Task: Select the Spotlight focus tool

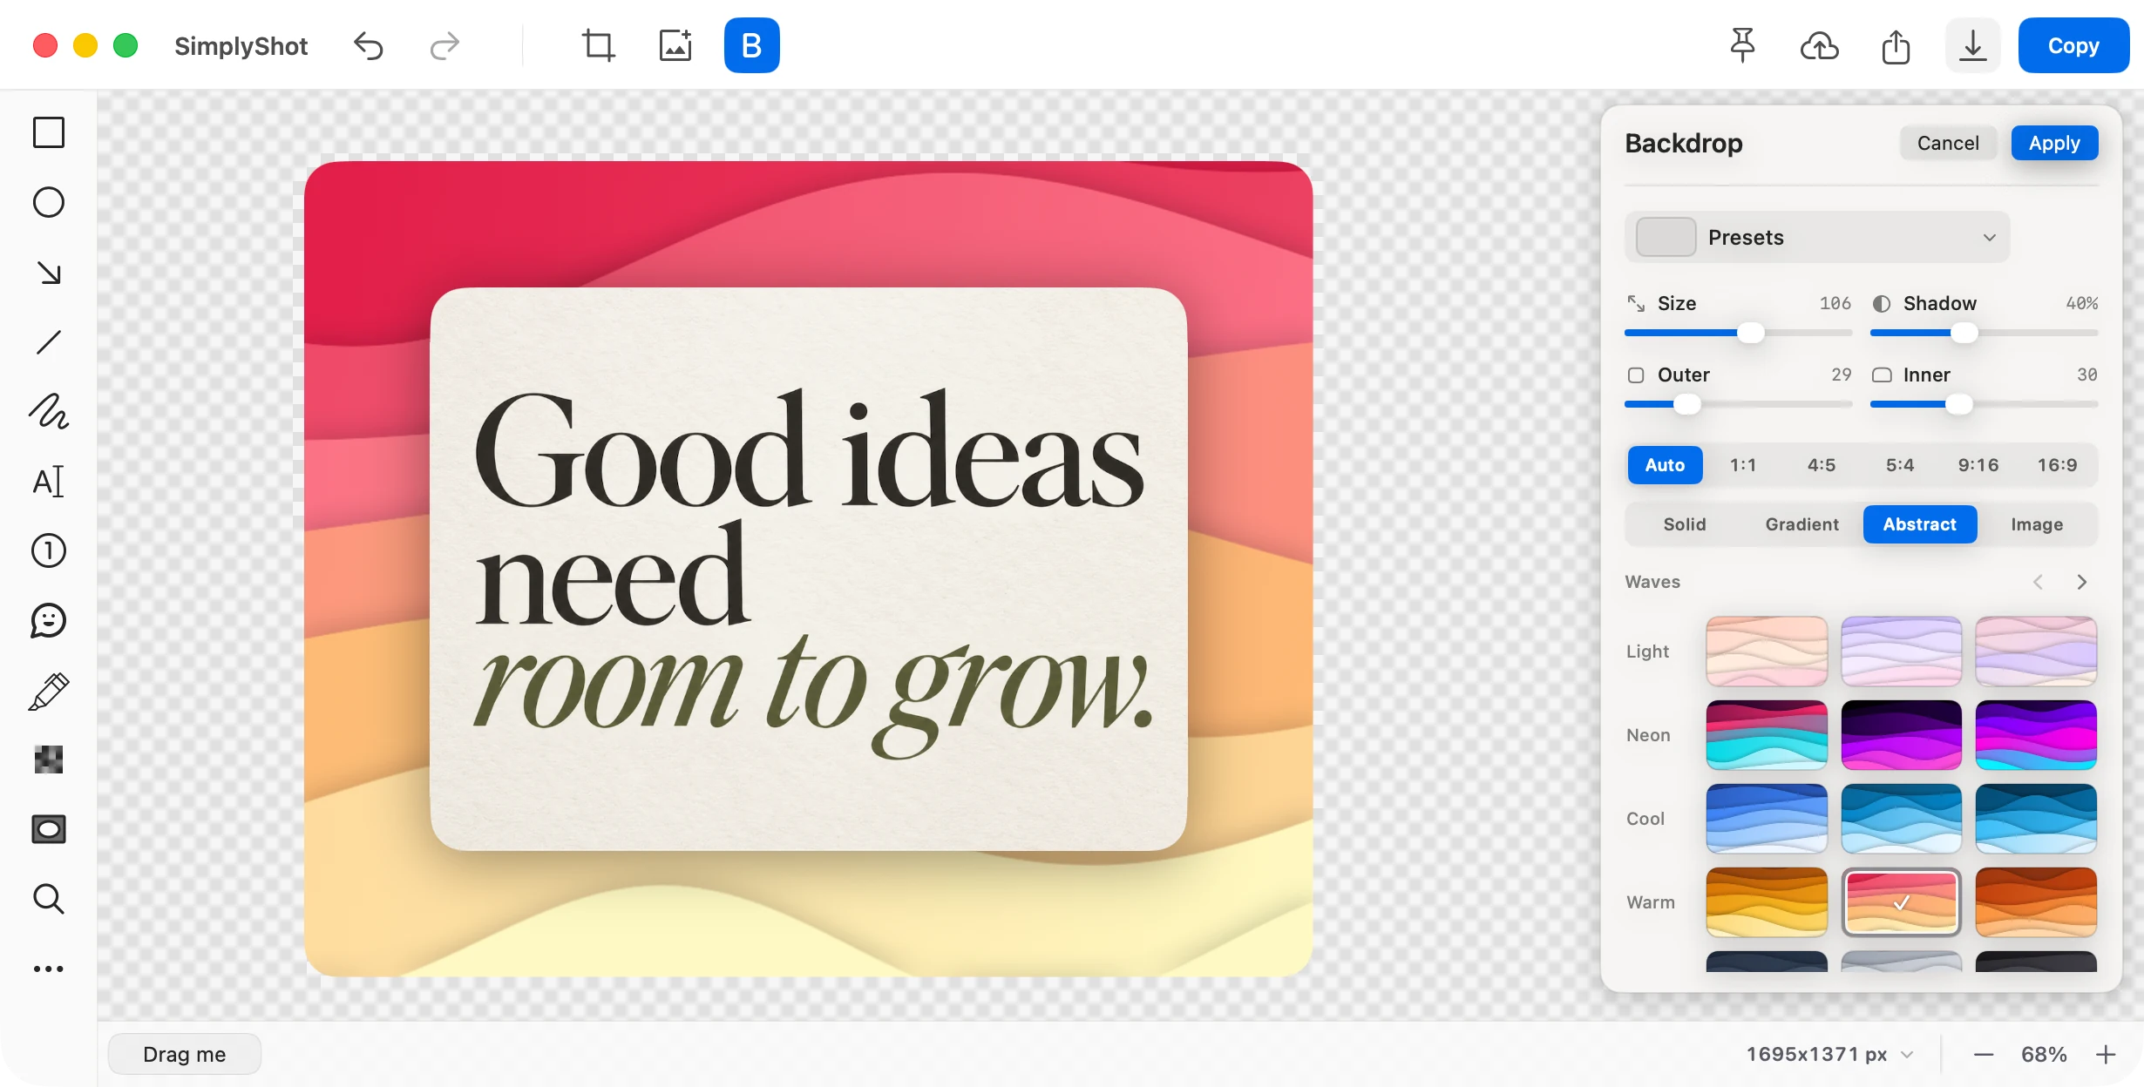Action: click(49, 830)
